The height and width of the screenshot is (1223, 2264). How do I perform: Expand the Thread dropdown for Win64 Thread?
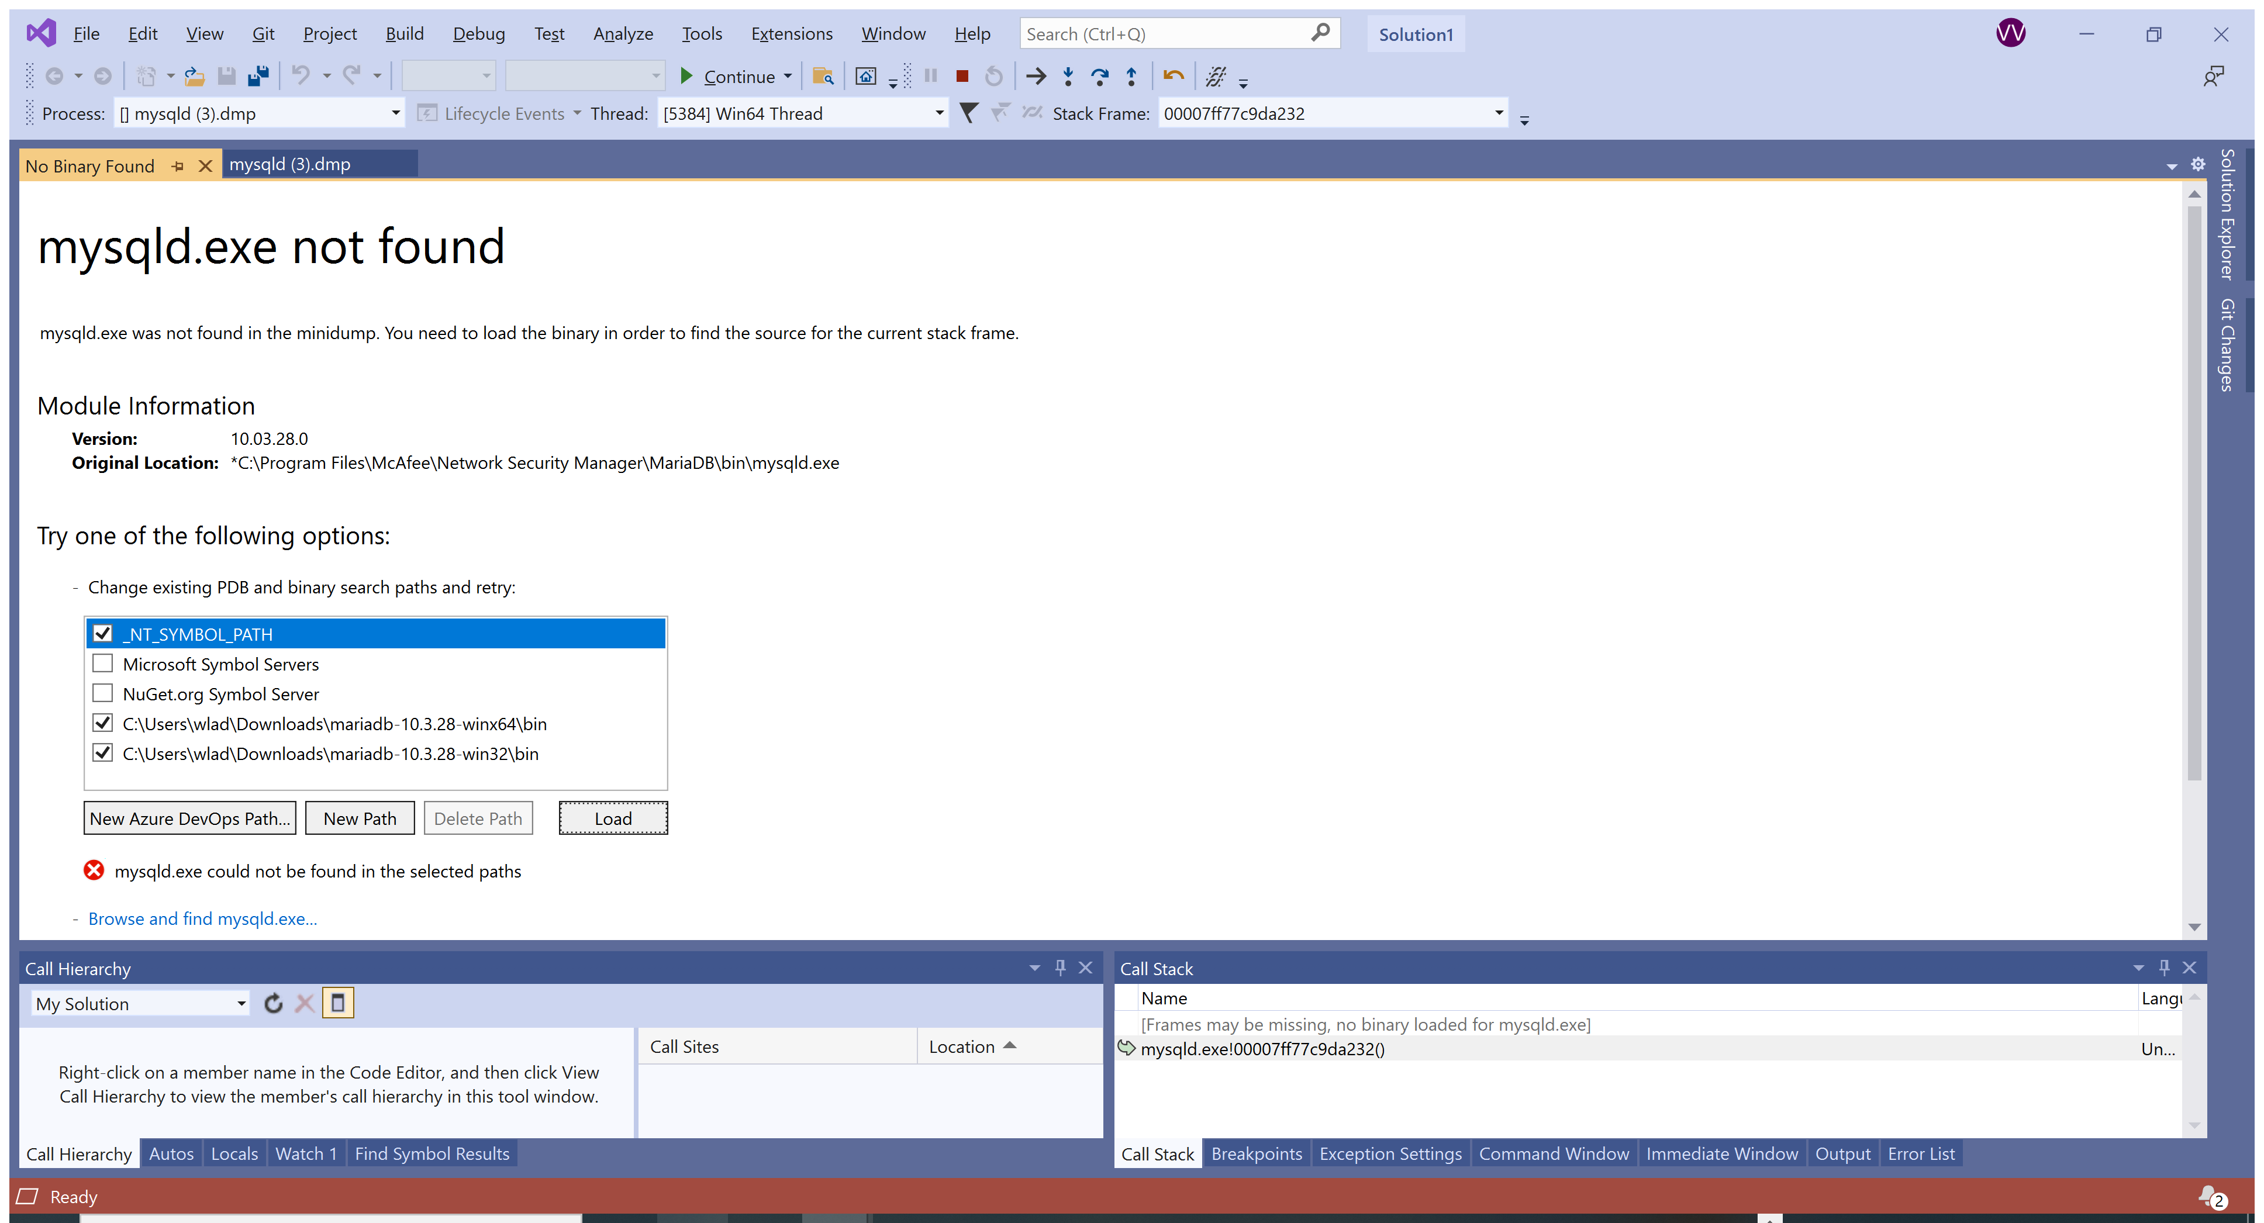938,113
